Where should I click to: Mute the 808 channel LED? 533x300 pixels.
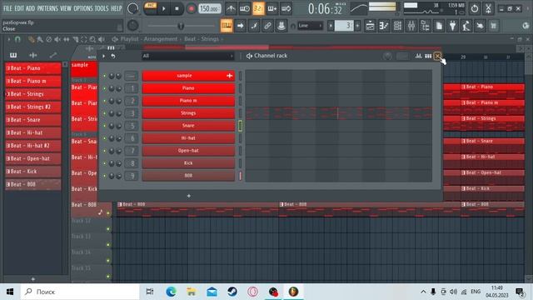[105, 176]
